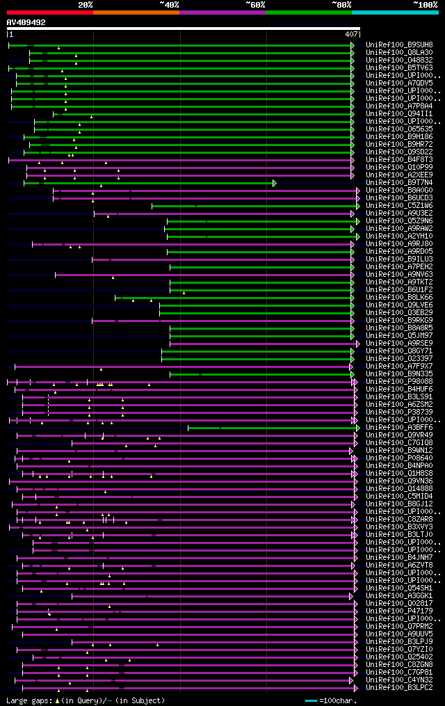Click the purple alignment bar for A7F9X7

tap(184, 367)
